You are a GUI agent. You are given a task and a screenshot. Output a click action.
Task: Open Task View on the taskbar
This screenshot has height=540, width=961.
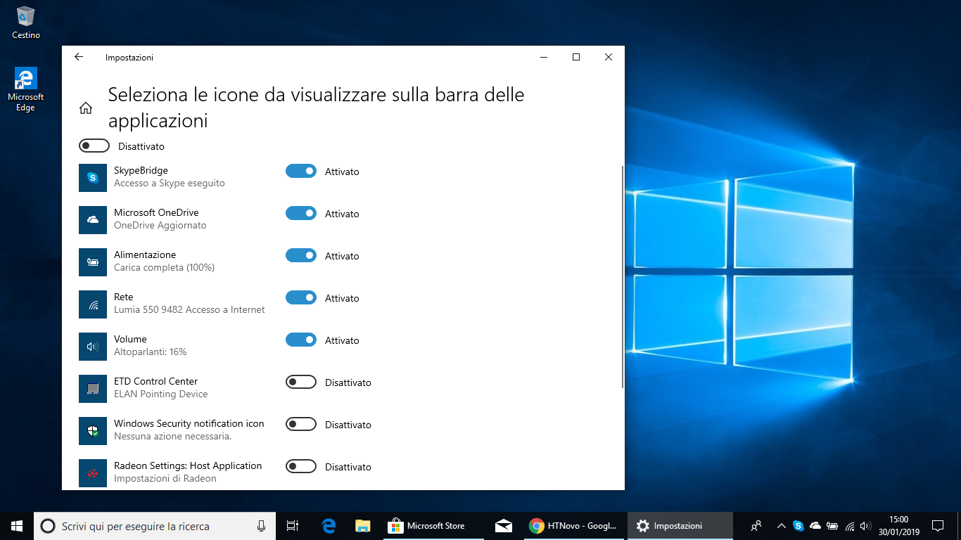pyautogui.click(x=293, y=526)
